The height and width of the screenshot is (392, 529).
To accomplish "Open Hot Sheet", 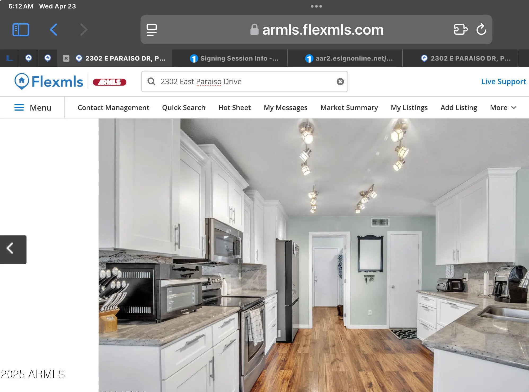I will point(234,108).
